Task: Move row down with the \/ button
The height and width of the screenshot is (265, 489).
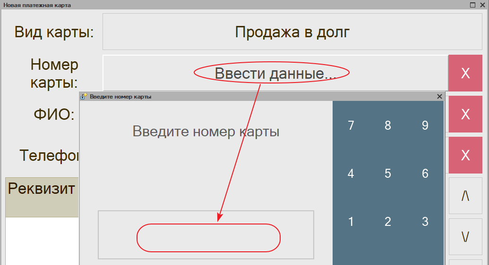Action: pyautogui.click(x=465, y=237)
